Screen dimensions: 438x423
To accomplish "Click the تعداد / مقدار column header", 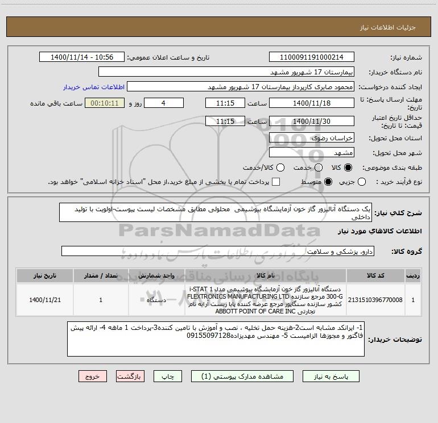I will tap(101, 275).
